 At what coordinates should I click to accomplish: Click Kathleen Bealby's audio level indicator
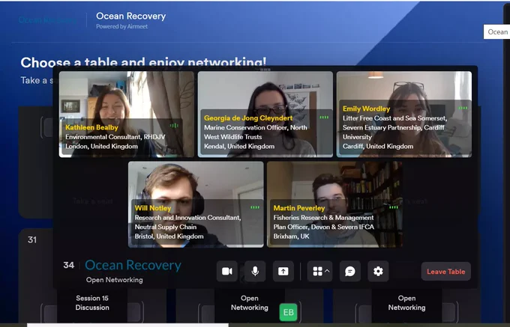(x=174, y=126)
